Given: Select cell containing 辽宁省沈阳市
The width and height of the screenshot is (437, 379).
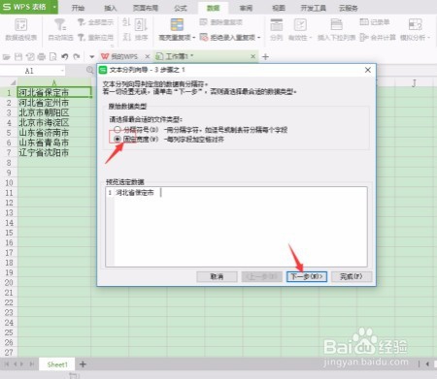Looking at the screenshot, I should point(54,152).
